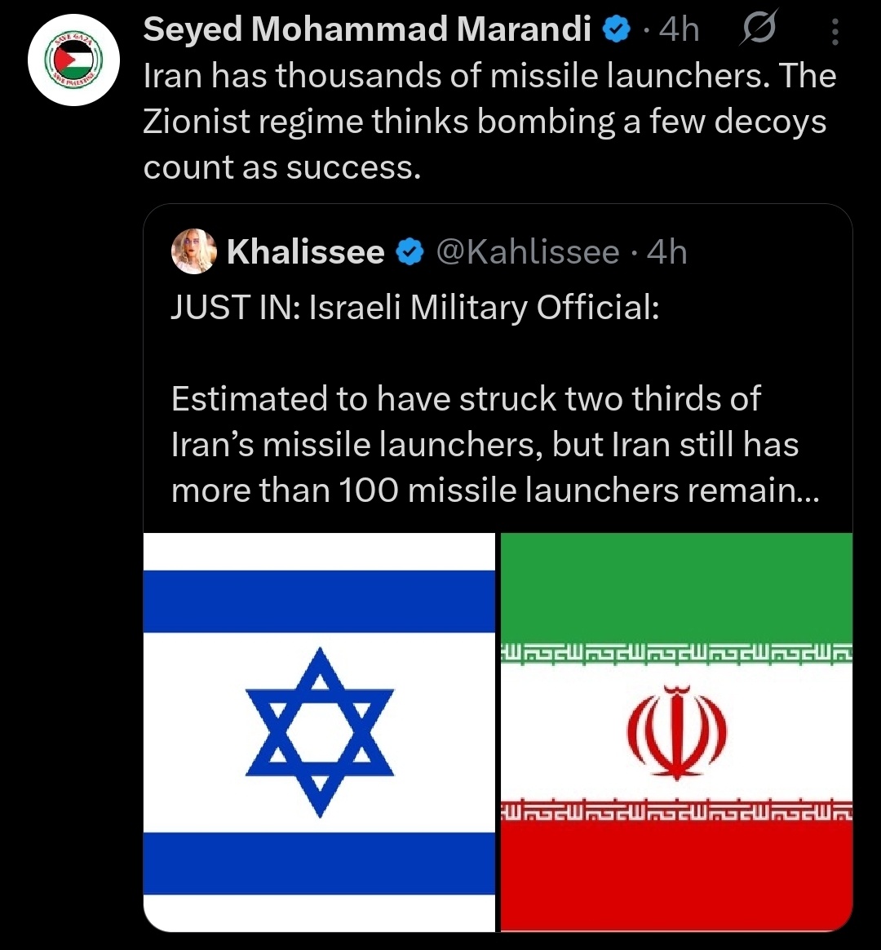Click Marandi's post text about missile launchers
This screenshot has width=881, height=950.
pyautogui.click(x=489, y=121)
